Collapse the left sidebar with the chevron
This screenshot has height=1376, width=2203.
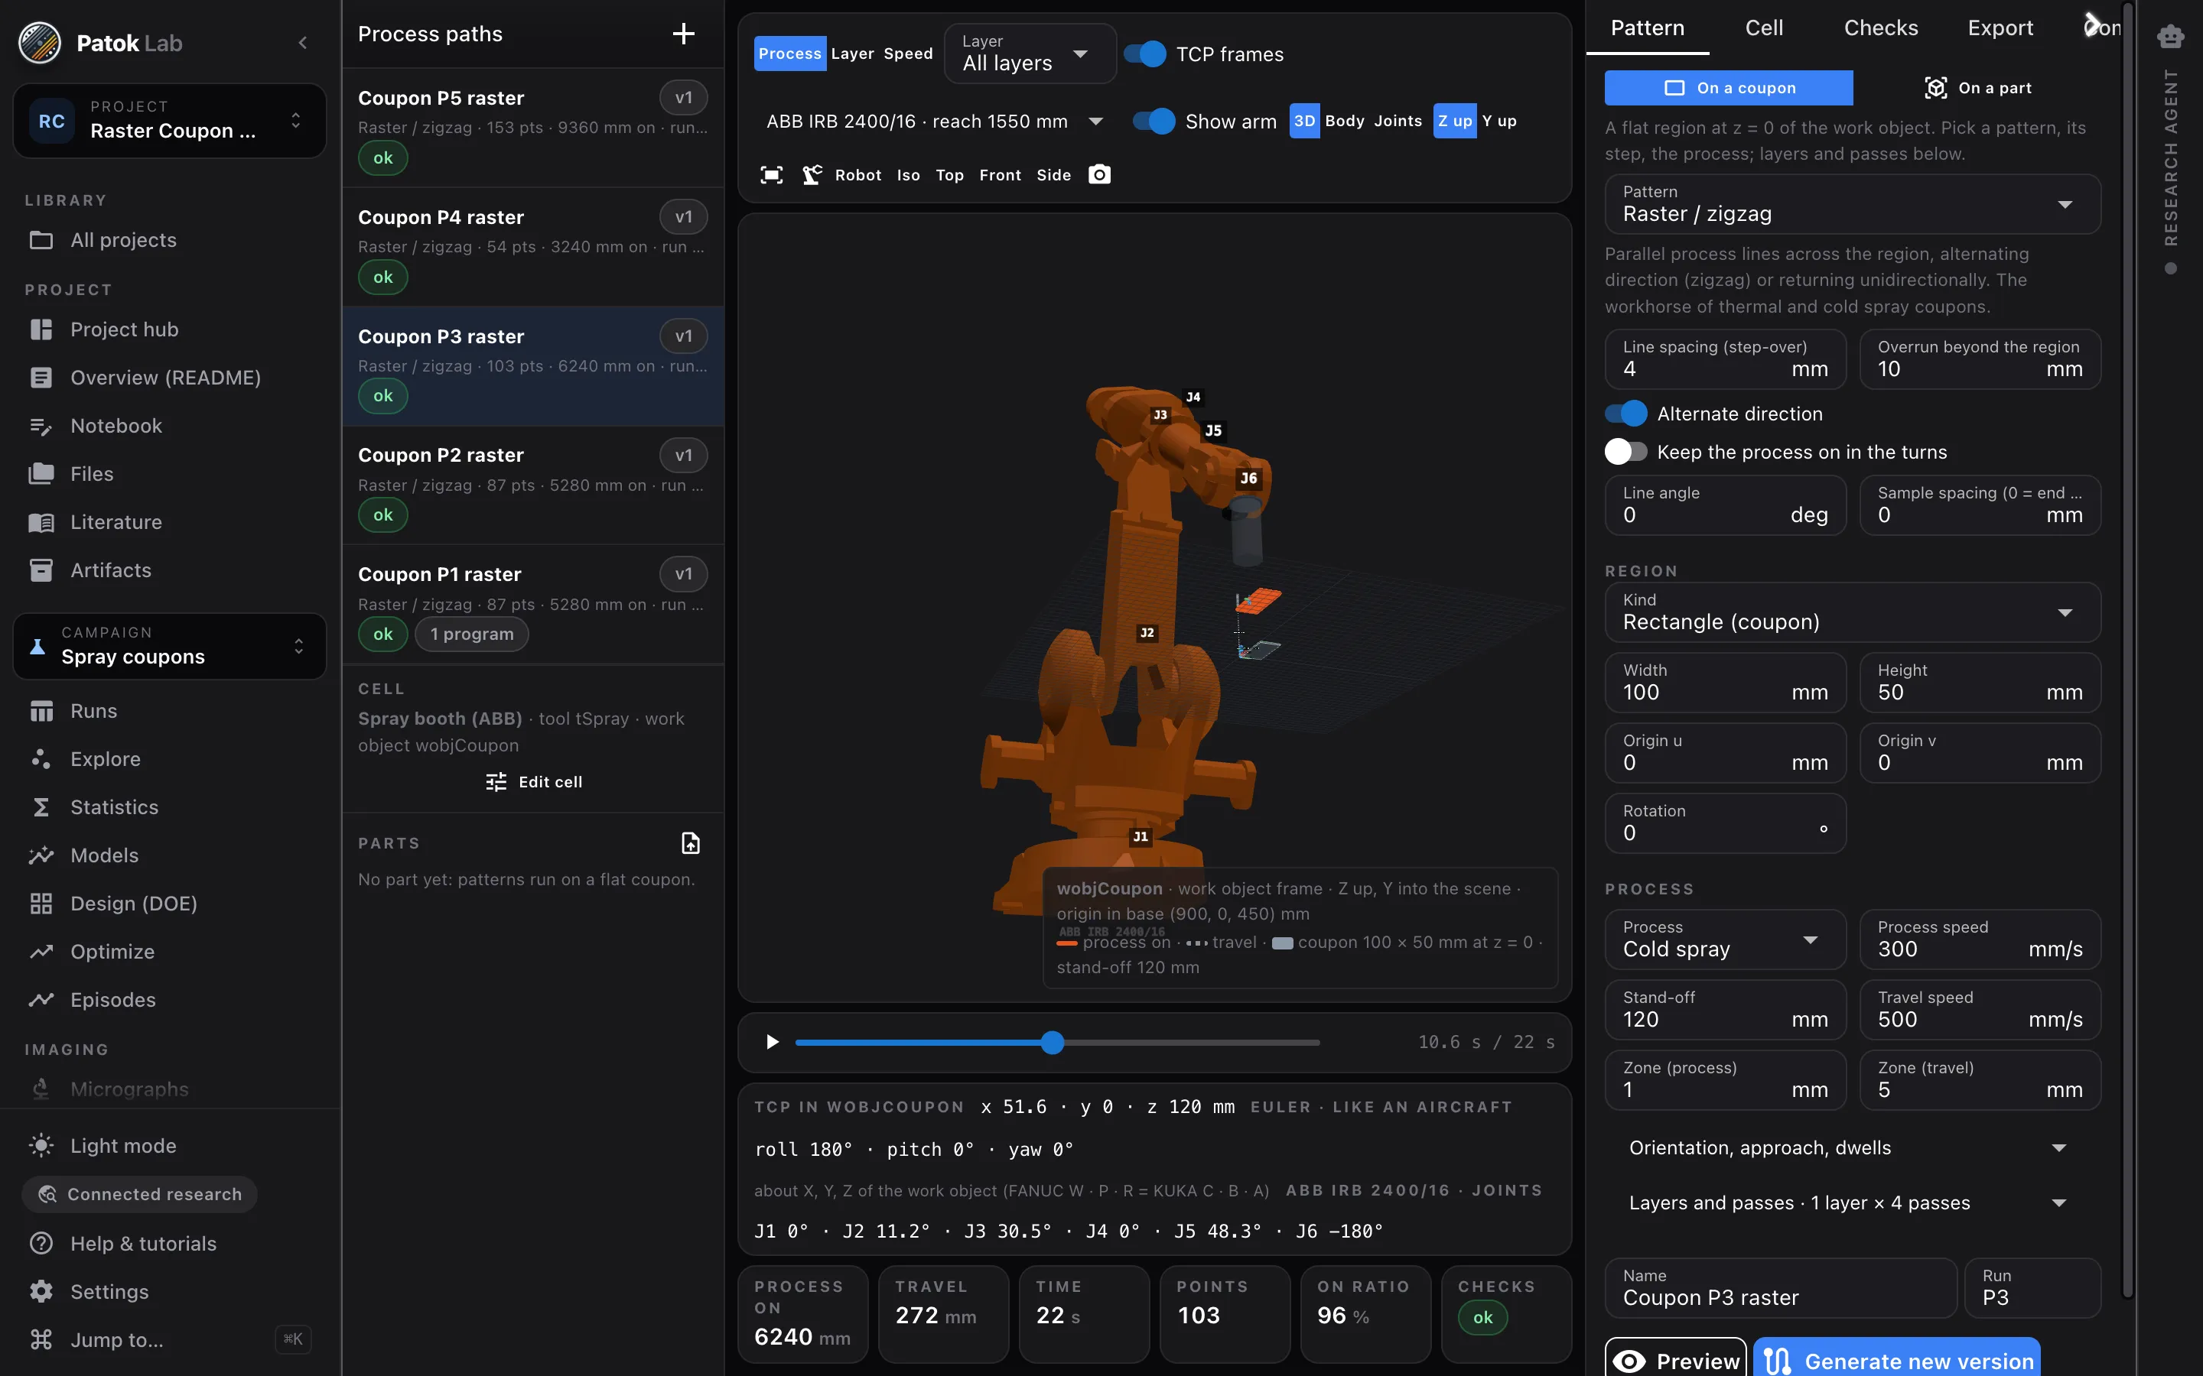[302, 43]
